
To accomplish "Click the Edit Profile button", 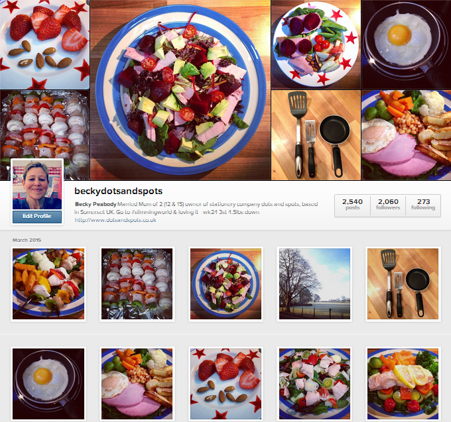I will 37,217.
